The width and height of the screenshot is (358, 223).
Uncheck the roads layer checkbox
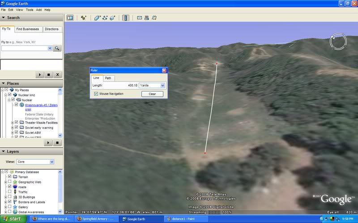pyautogui.click(x=9, y=186)
